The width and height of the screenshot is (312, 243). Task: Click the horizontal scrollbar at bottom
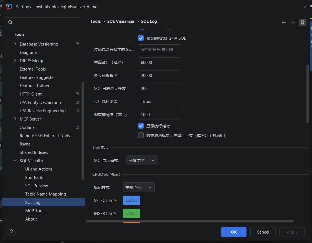coord(189,221)
